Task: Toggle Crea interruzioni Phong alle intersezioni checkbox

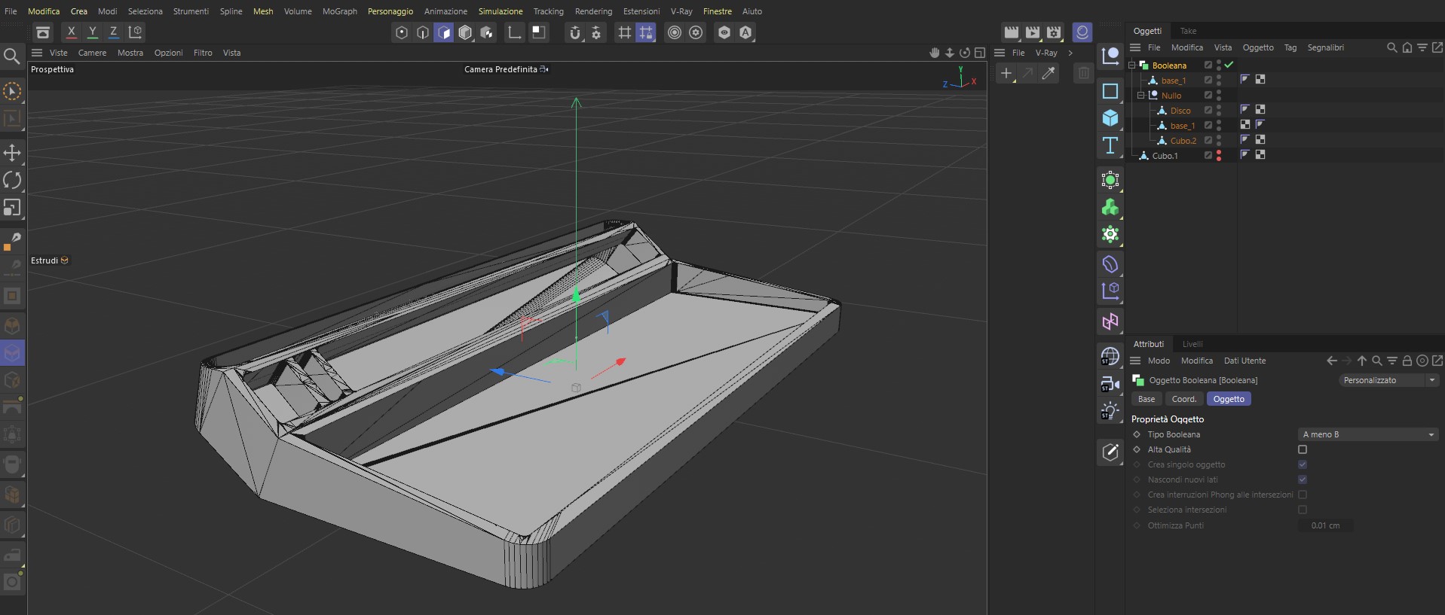Action: 1303,495
